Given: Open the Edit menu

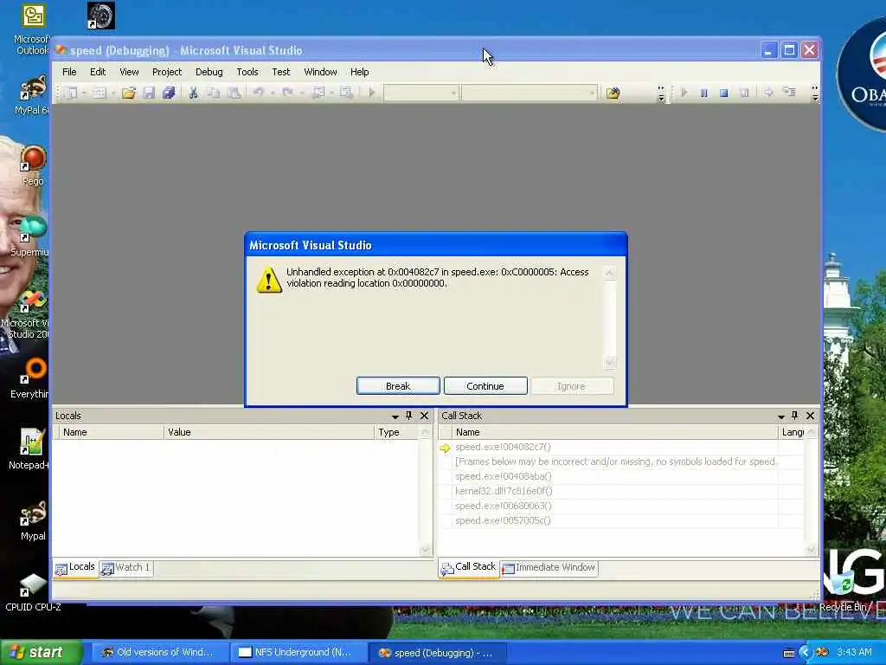Looking at the screenshot, I should coord(98,72).
